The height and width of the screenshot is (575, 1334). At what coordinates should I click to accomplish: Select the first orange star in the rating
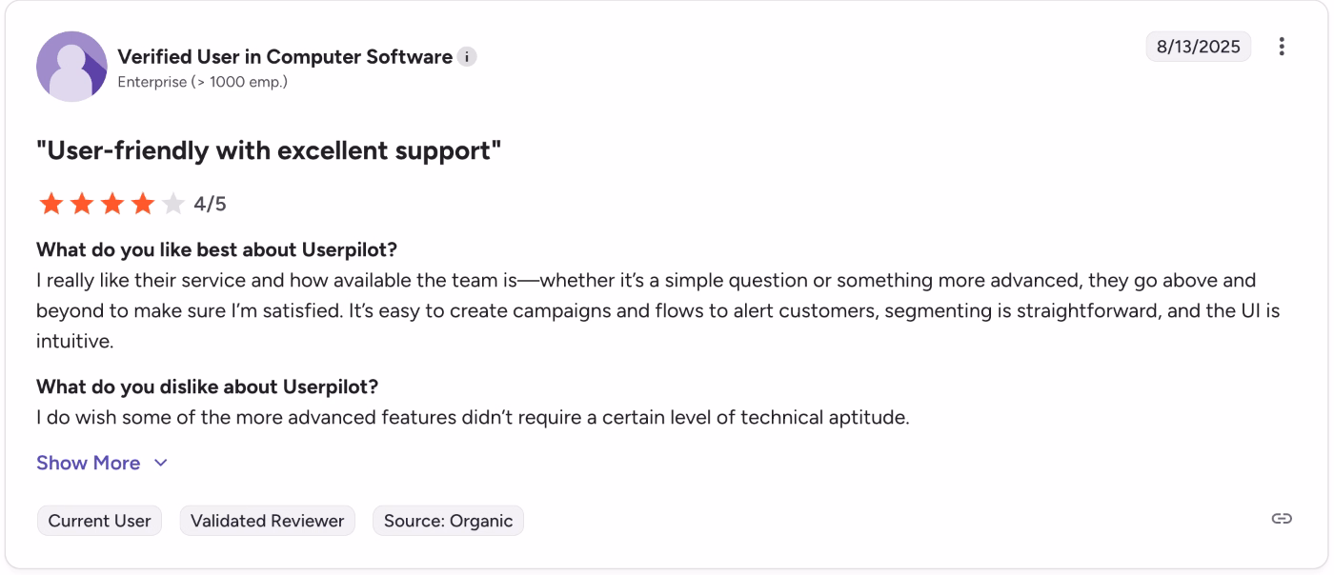[52, 203]
